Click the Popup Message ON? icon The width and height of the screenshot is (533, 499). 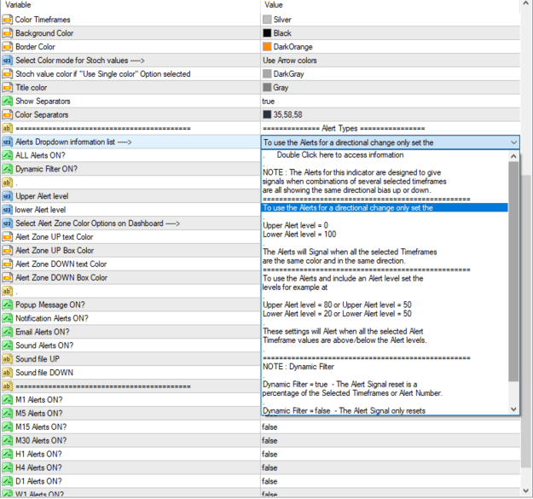coord(7,305)
